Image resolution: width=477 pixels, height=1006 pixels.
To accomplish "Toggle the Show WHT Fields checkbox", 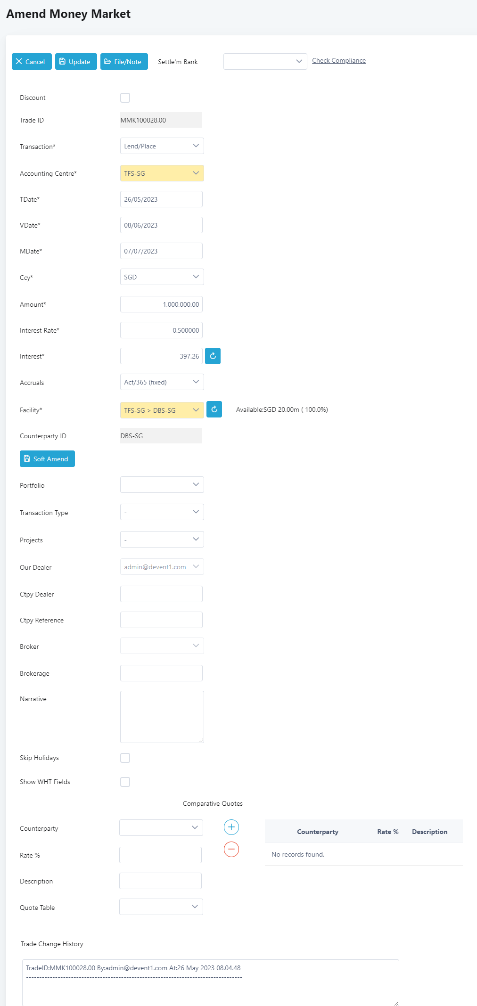I will (125, 782).
